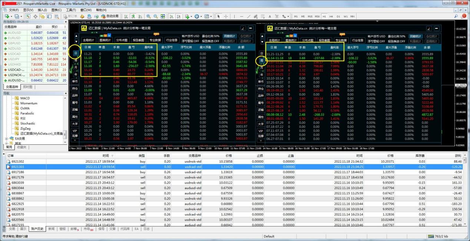Toggle the 自动交易 auto-trading button
The width and height of the screenshot is (470, 241).
[110, 16]
